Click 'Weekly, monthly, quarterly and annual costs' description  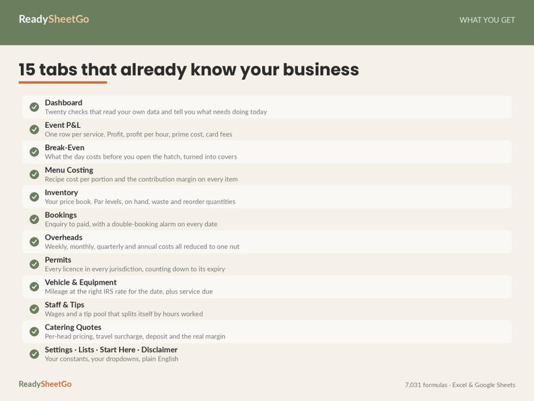tap(142, 247)
